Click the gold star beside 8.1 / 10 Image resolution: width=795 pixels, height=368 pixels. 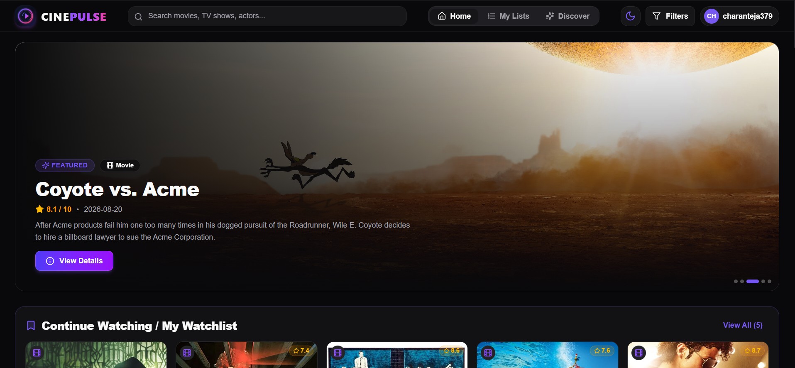click(40, 209)
